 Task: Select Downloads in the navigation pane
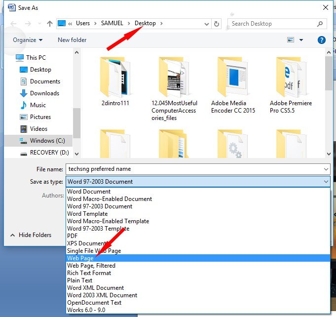[44, 93]
